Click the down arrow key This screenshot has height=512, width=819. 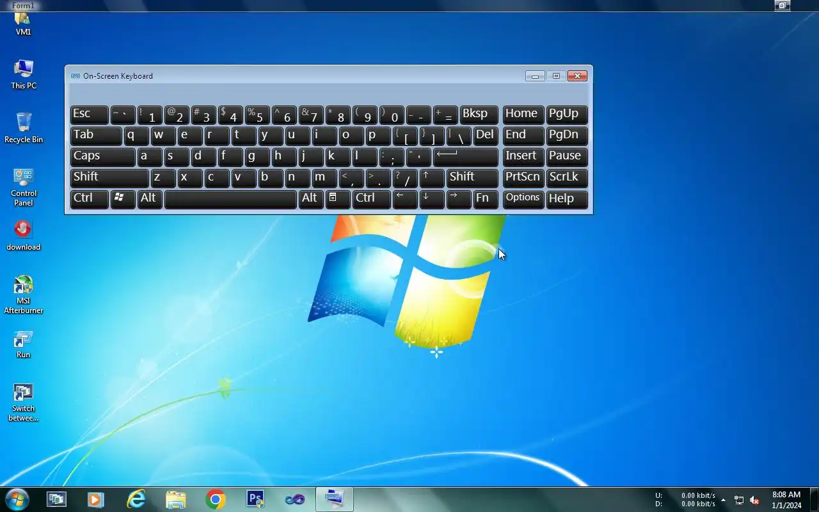click(432, 199)
